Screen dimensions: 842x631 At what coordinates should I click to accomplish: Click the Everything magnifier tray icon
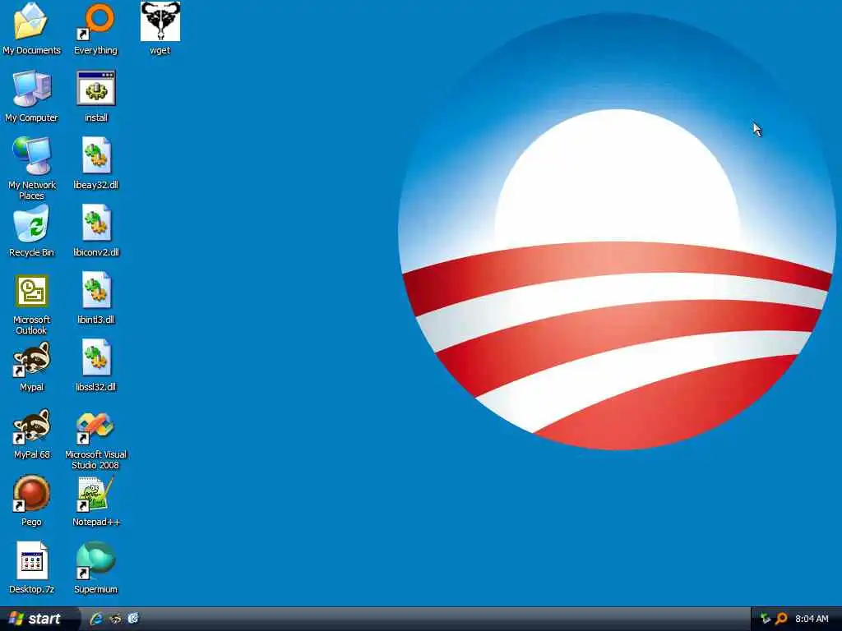click(781, 619)
